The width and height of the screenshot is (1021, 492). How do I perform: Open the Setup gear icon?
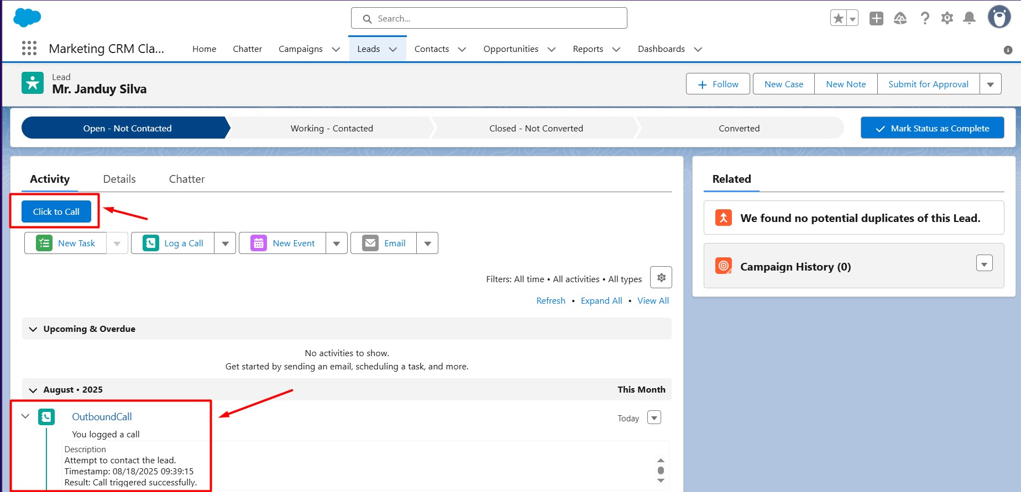[947, 18]
